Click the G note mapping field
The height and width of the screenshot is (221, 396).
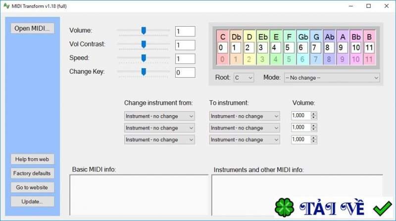316,47
